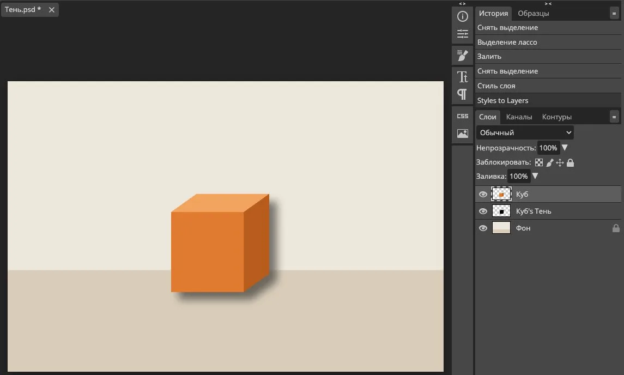The image size is (624, 375).
Task: Open the Brush settings panel icon
Action: pyautogui.click(x=463, y=56)
